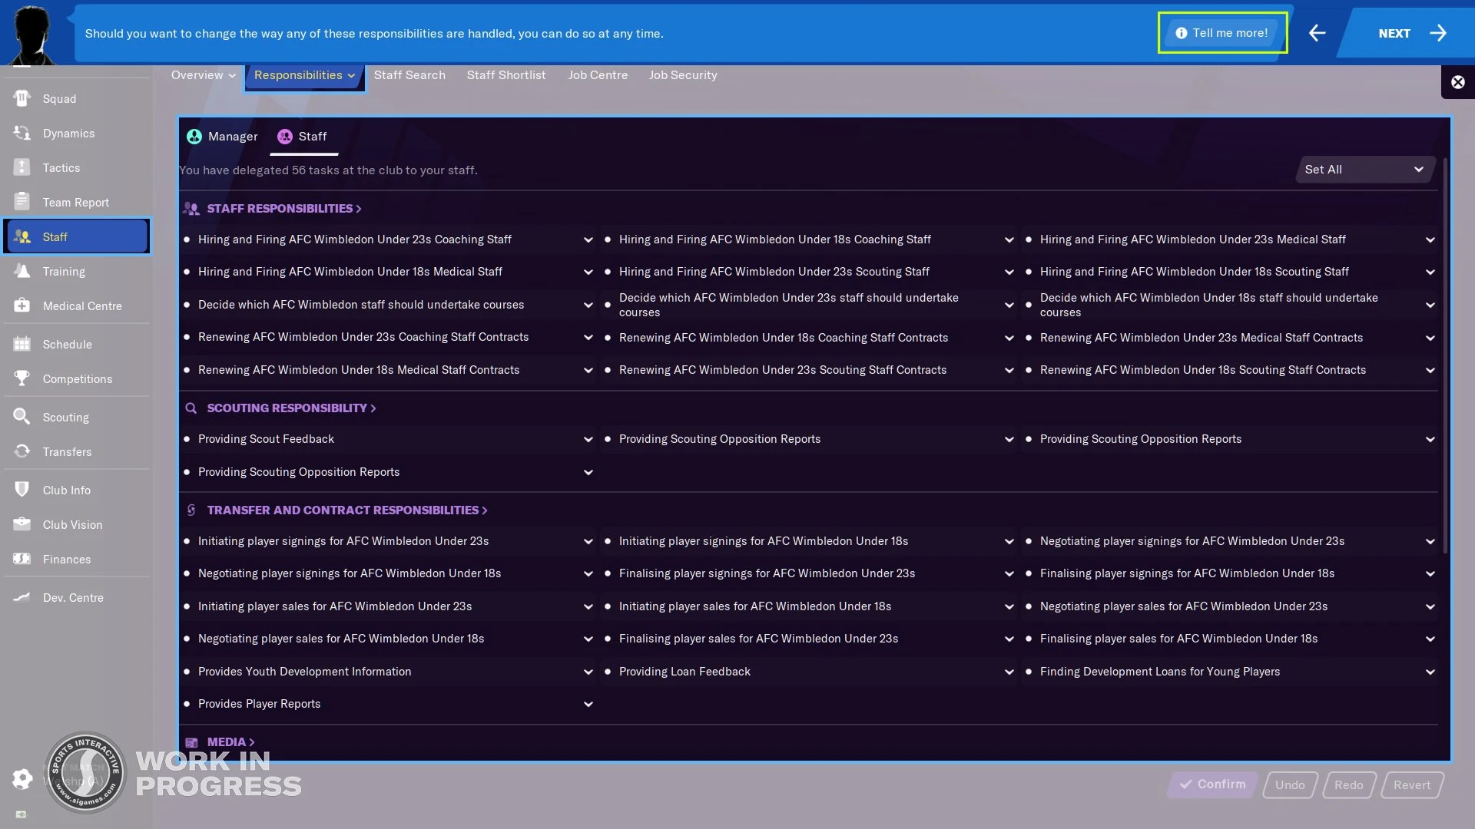This screenshot has width=1475, height=829.
Task: Open the Dynamics panel from the sidebar
Action: click(68, 133)
